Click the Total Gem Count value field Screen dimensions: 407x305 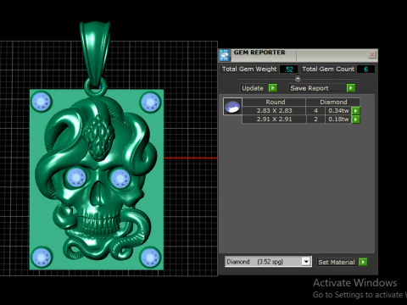(366, 69)
